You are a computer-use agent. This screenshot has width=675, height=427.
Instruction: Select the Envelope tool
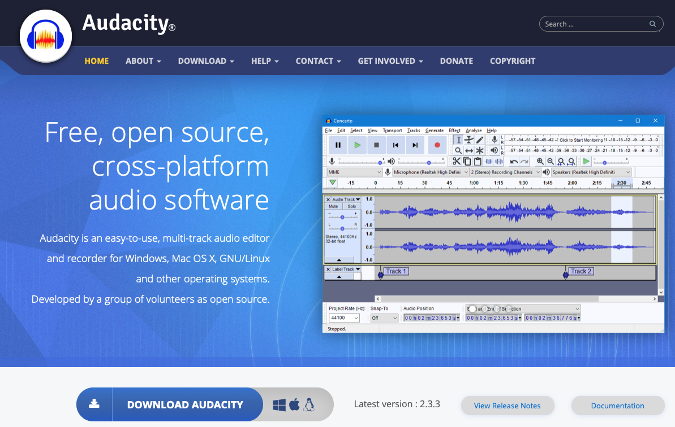click(x=469, y=140)
